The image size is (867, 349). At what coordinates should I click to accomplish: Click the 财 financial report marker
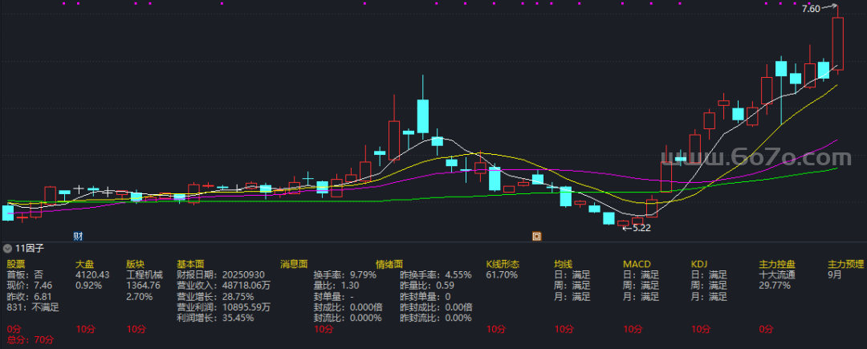click(78, 236)
